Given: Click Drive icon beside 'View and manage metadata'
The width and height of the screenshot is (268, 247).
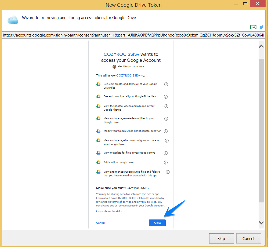Looking at the screenshot, I should coord(99,118).
